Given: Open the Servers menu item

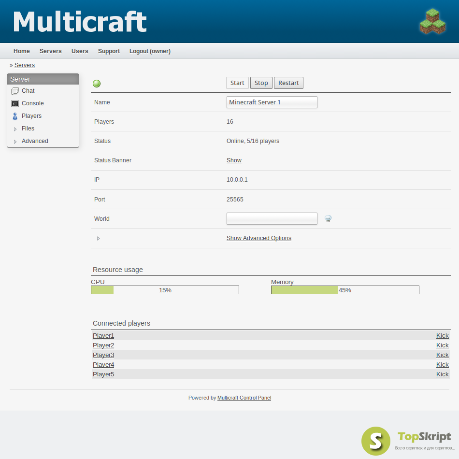Looking at the screenshot, I should (x=51, y=51).
